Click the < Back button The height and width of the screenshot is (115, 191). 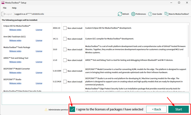pos(156,109)
